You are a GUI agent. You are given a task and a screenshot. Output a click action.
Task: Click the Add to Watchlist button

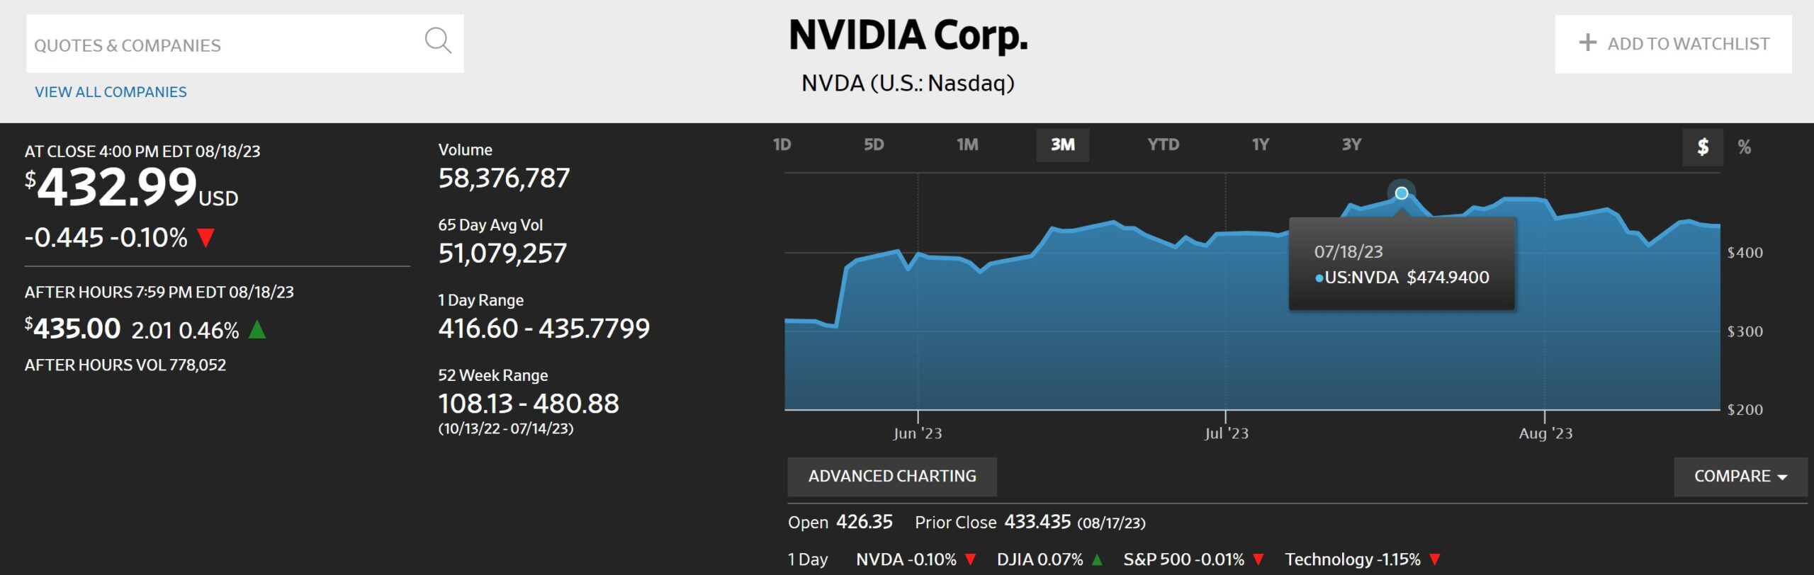click(x=1673, y=44)
